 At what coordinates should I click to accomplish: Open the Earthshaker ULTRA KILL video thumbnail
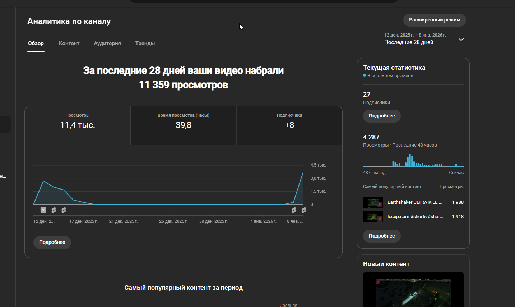point(373,202)
